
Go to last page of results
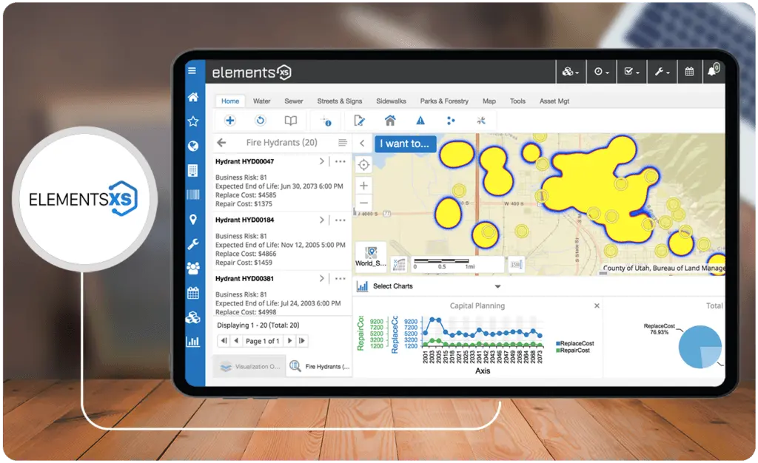click(302, 341)
